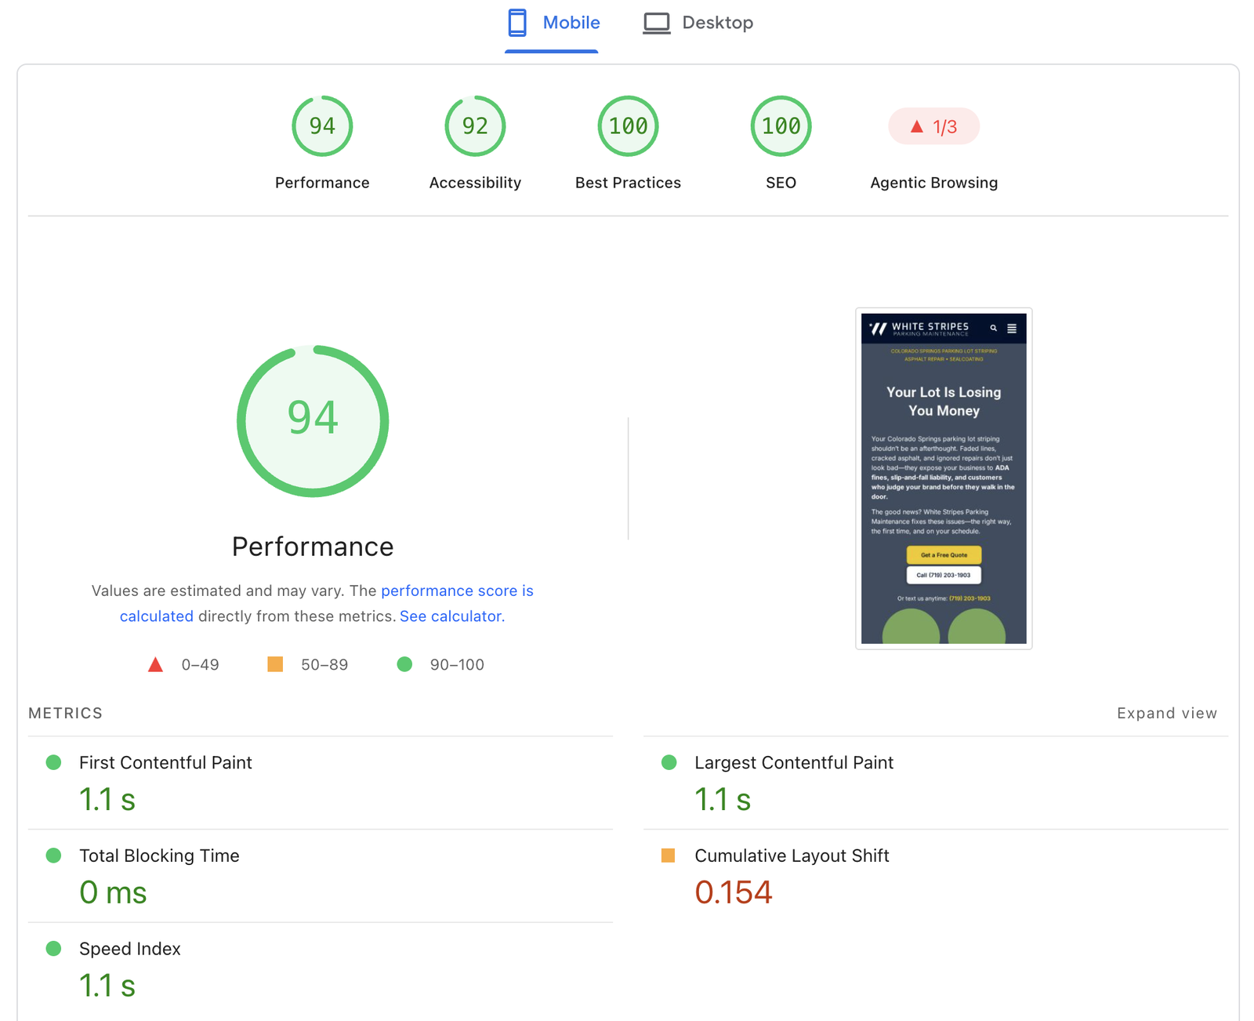Click the page screenshot thumbnail
The image size is (1254, 1021).
point(944,478)
